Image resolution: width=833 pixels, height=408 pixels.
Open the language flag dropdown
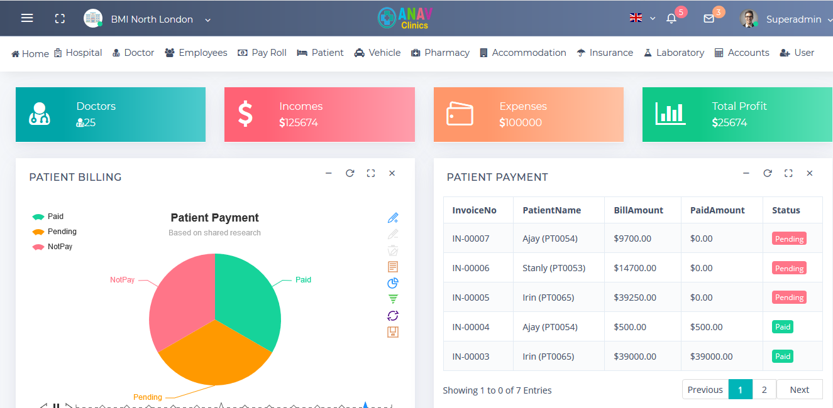(642, 18)
